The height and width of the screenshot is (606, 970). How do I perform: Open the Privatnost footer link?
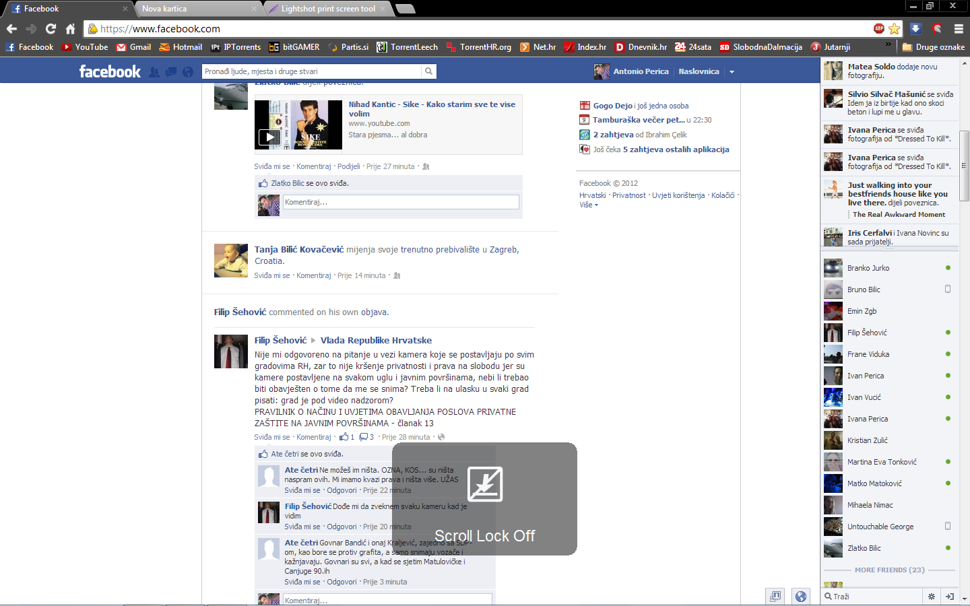[x=629, y=195]
